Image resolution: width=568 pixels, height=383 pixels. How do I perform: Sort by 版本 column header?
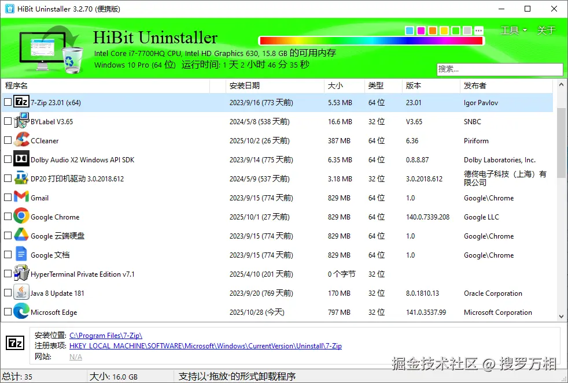[431, 85]
